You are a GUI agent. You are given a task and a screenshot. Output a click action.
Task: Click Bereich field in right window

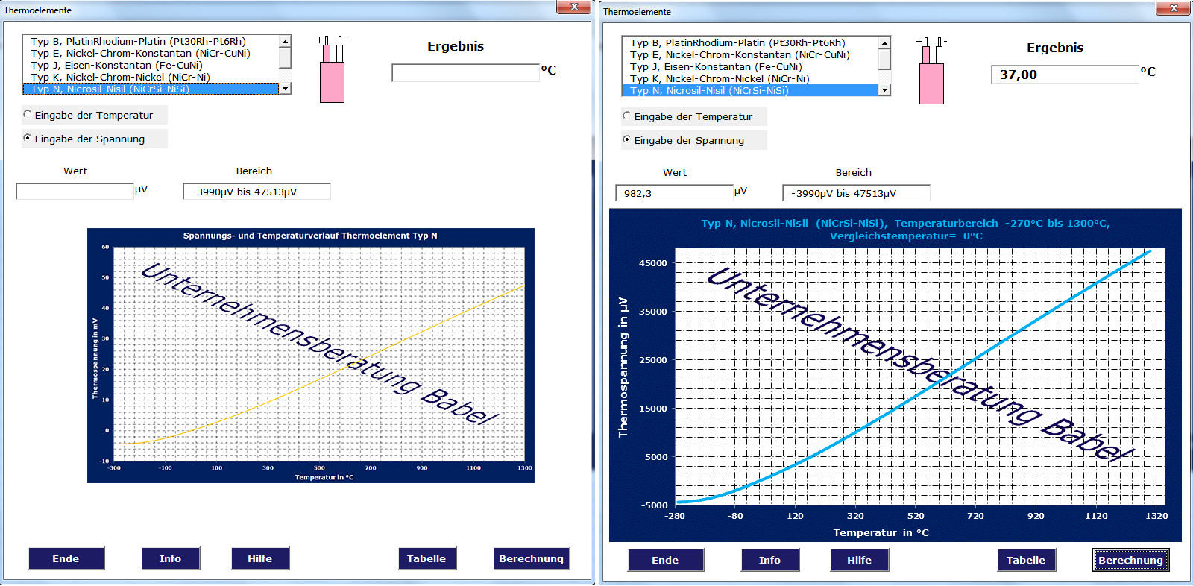[856, 193]
